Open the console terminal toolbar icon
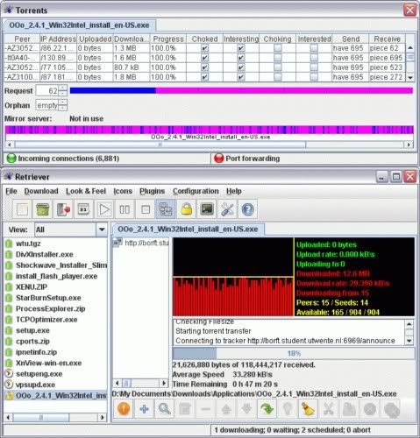 pyautogui.click(x=207, y=209)
